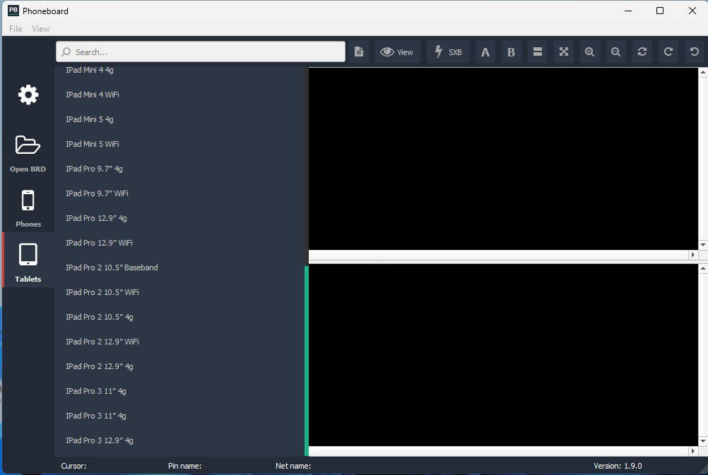
Task: Show only board B view
Action: coord(511,52)
